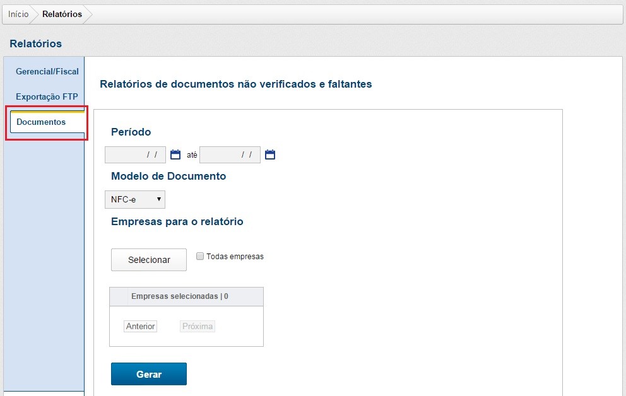
Task: Open the Exportação FTP tab
Action: point(47,97)
